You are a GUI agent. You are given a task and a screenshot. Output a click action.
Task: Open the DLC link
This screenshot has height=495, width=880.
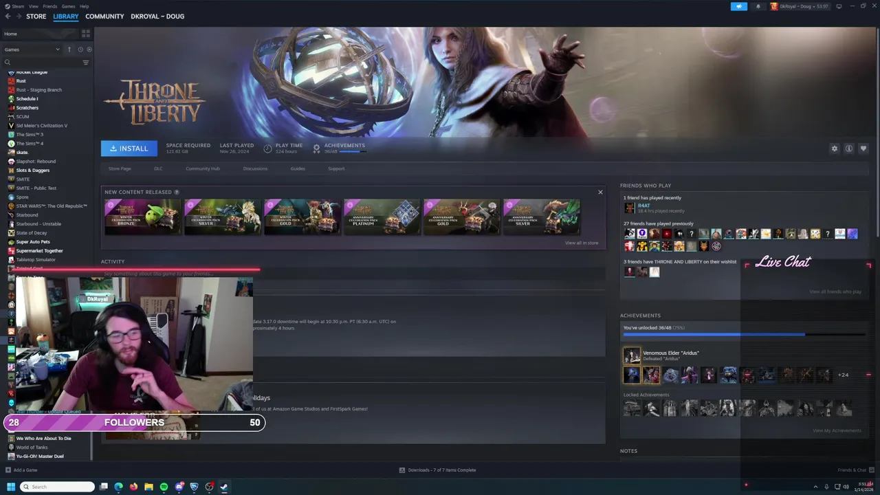tap(158, 168)
